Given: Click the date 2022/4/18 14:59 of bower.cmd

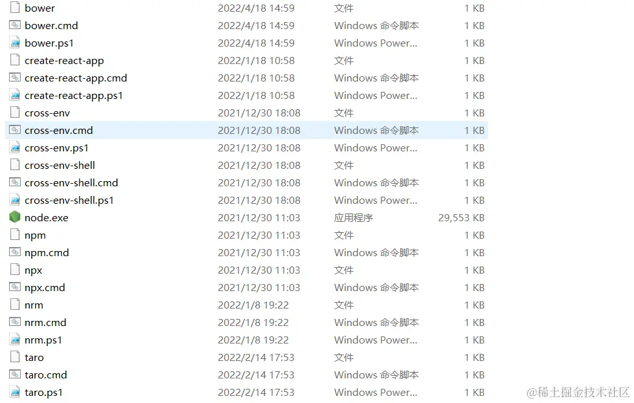Looking at the screenshot, I should point(257,25).
